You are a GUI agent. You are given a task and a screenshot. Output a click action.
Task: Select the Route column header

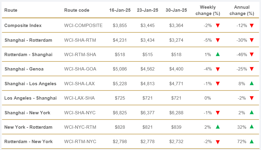[11, 10]
